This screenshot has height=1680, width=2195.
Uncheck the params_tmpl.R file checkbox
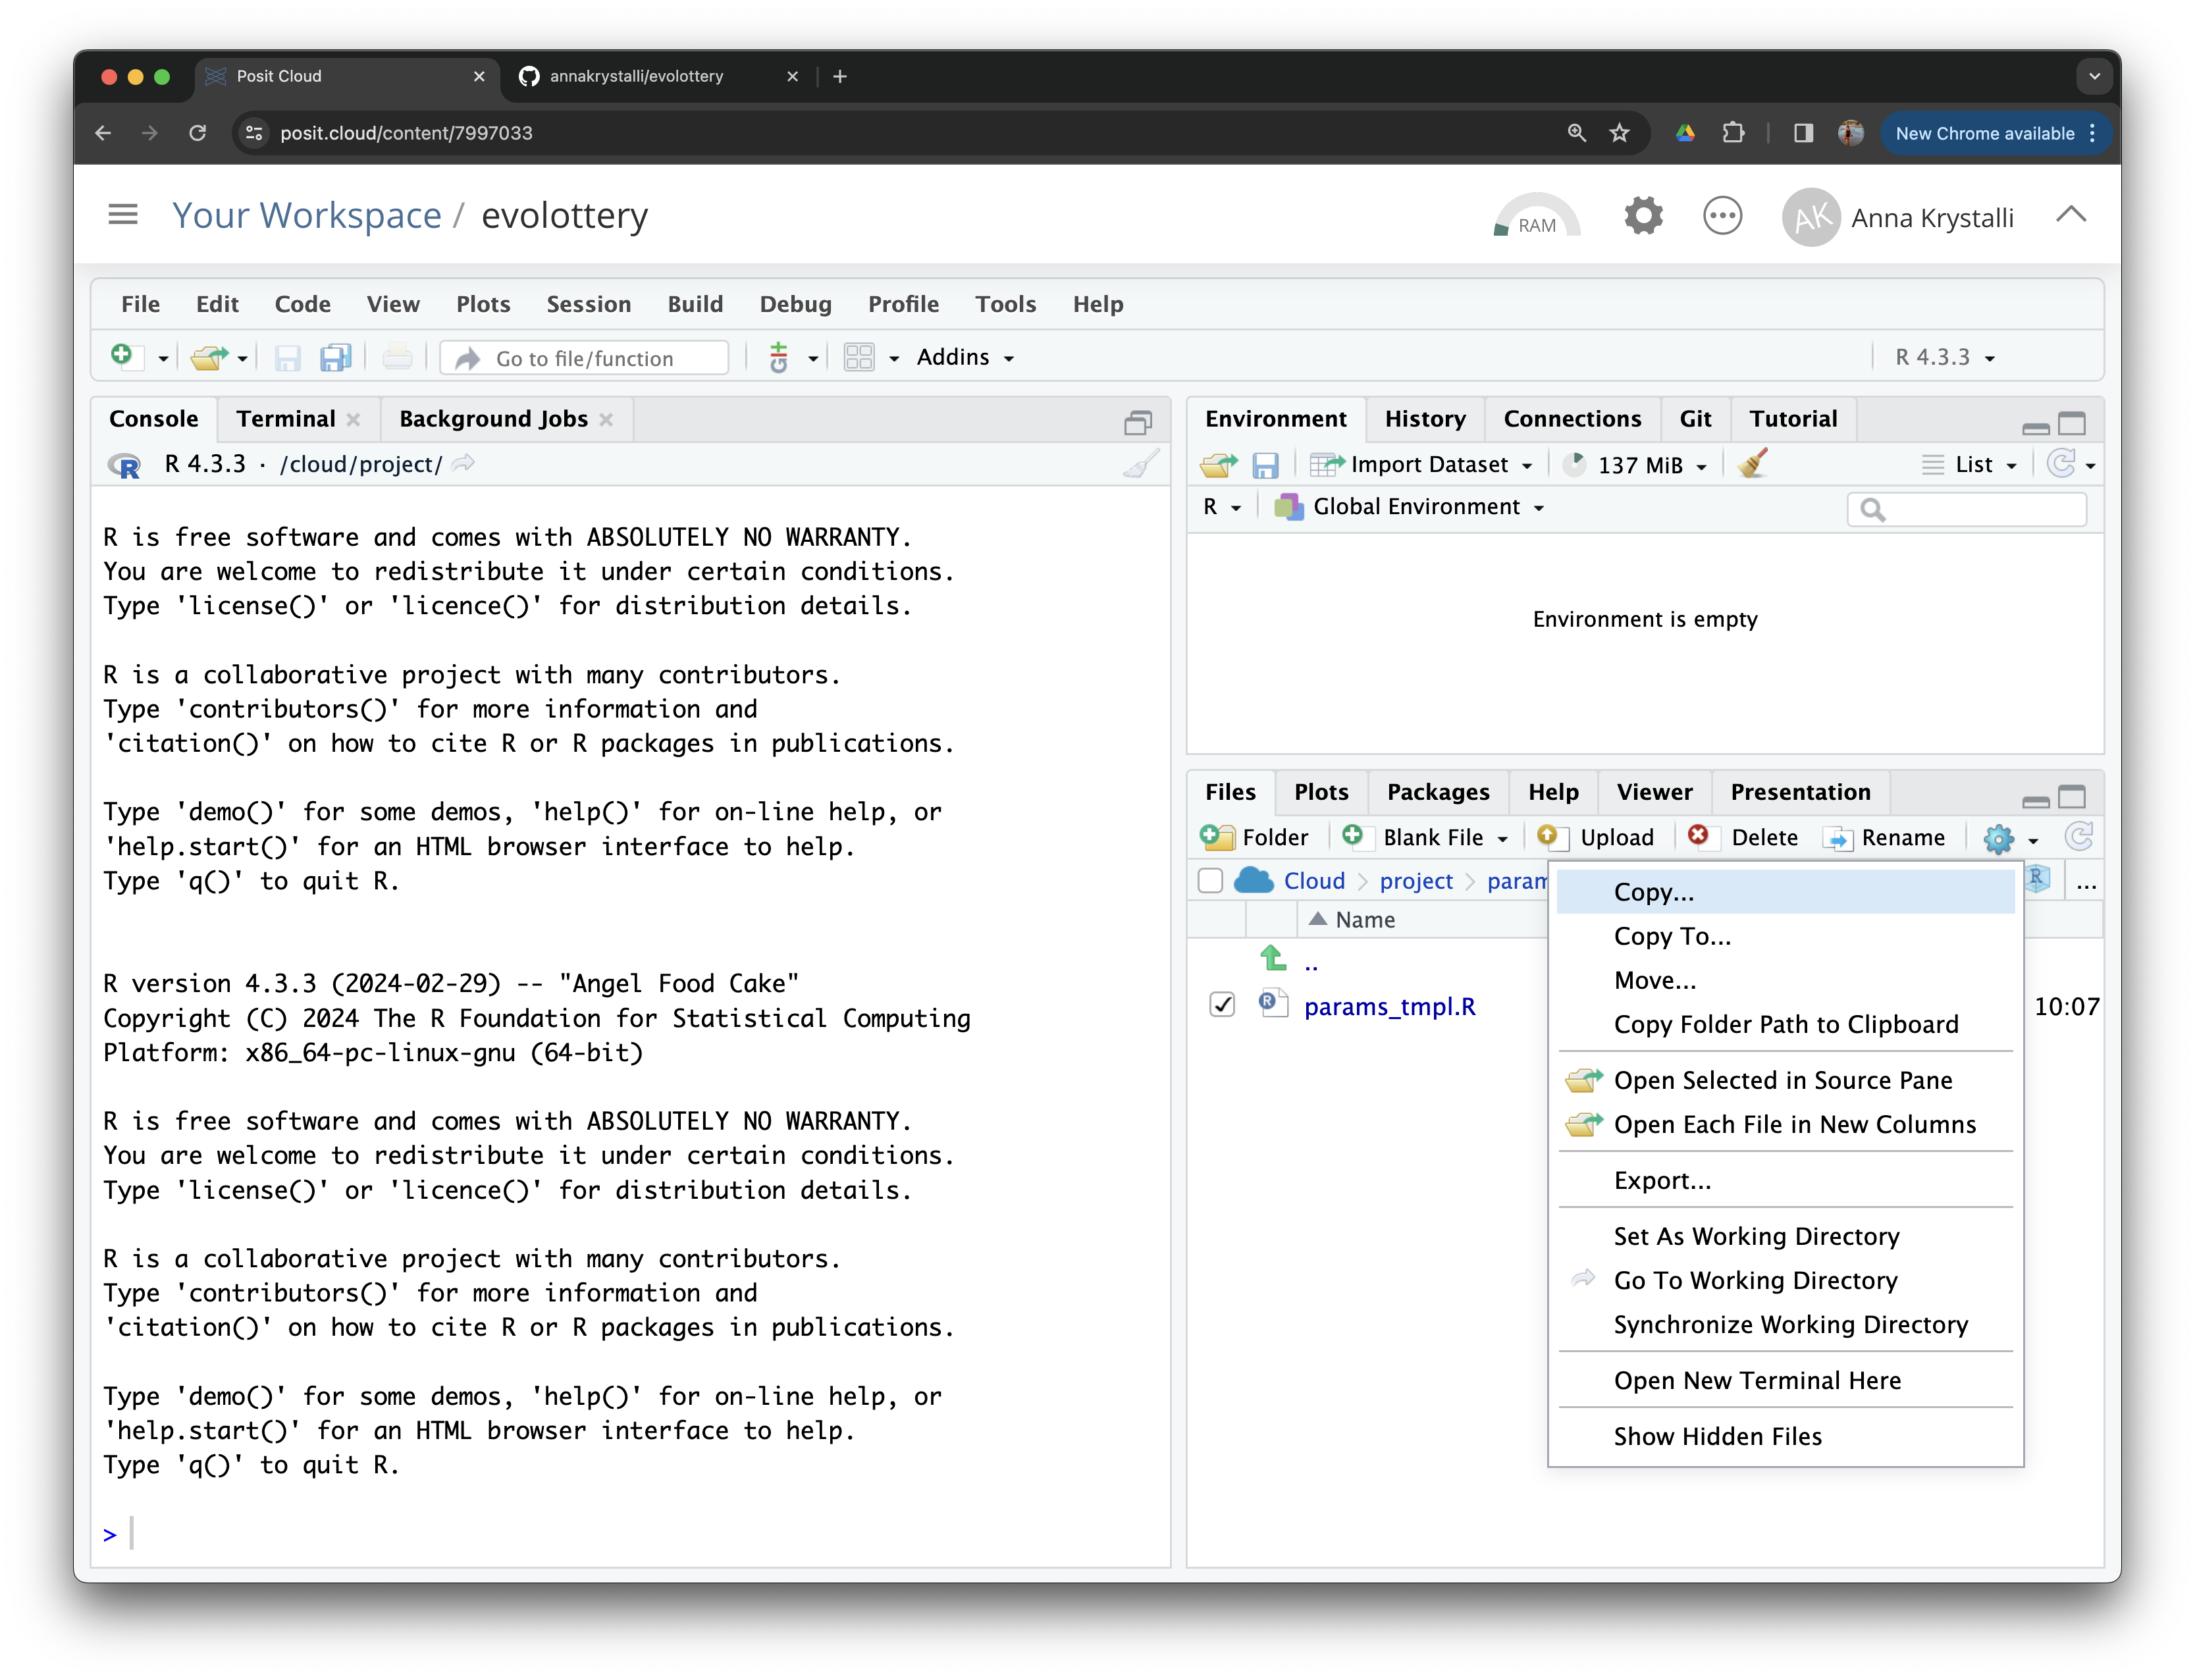tap(1222, 1004)
